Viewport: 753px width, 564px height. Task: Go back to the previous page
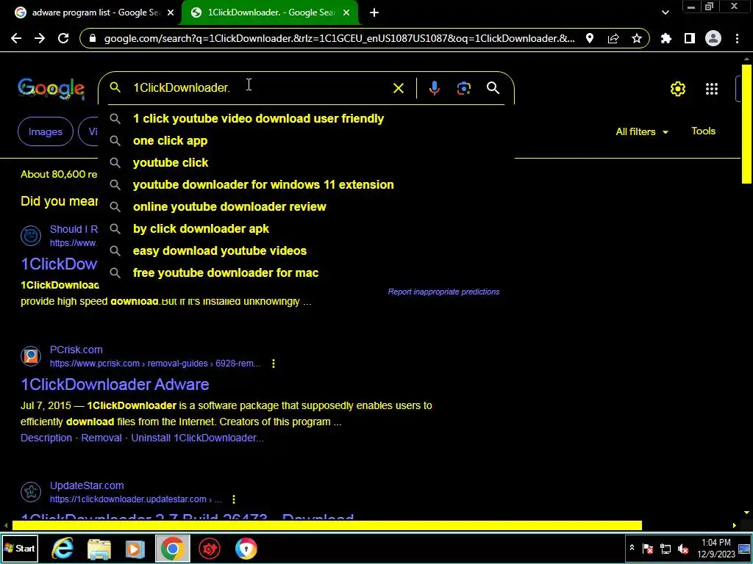coord(16,38)
